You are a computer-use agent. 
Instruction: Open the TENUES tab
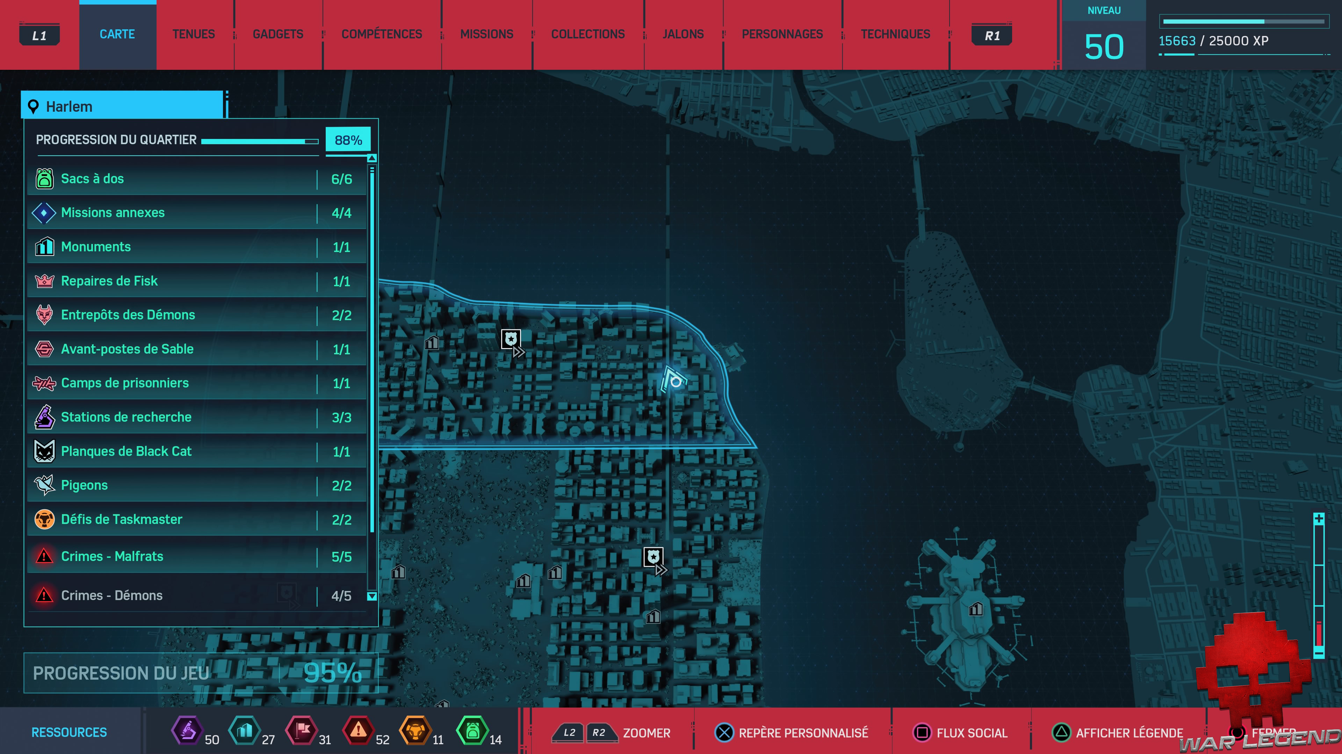pos(194,34)
